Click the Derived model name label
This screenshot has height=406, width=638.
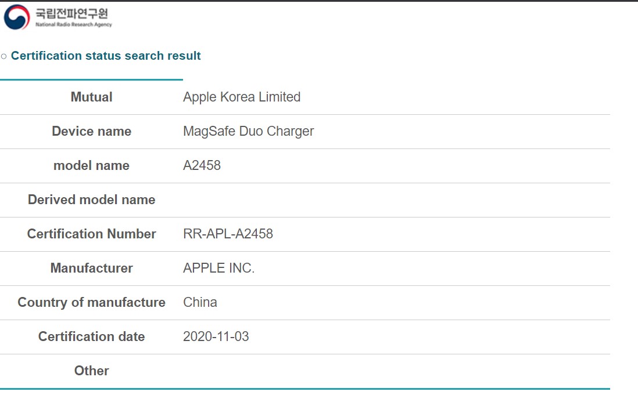pyautogui.click(x=91, y=200)
